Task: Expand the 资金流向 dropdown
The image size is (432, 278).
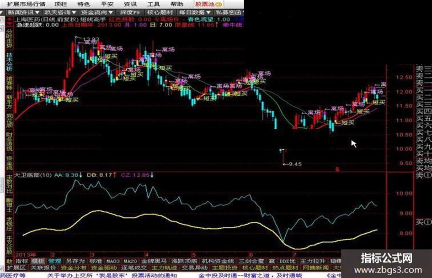Action: [97, 12]
